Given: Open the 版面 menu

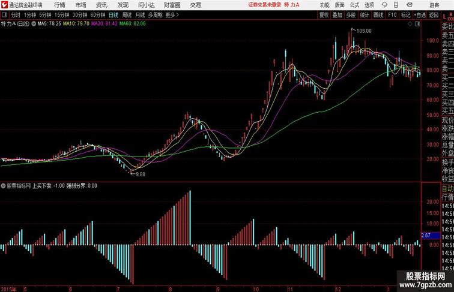Looking at the screenshot, I should pyautogui.click(x=340, y=5).
